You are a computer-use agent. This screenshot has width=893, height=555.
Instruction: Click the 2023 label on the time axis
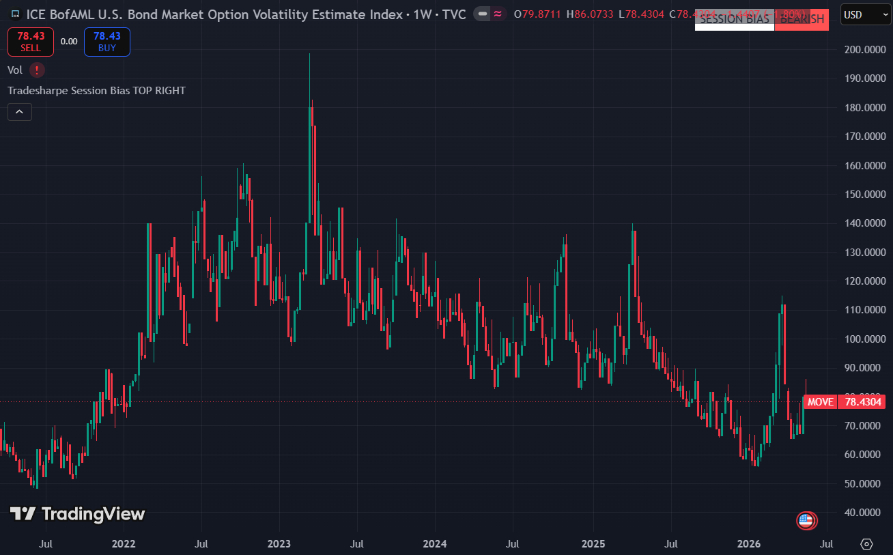279,544
